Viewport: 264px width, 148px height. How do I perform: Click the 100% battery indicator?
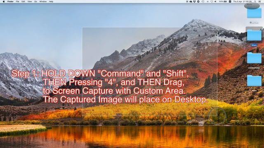pos(223,2)
